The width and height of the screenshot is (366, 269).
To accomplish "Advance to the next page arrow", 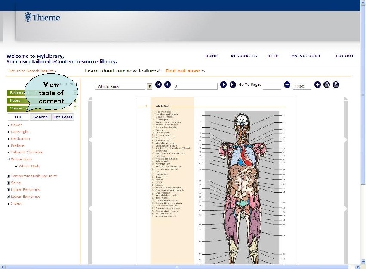I will (223, 84).
